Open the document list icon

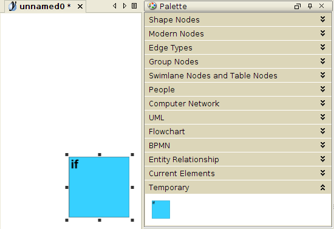coord(134,5)
